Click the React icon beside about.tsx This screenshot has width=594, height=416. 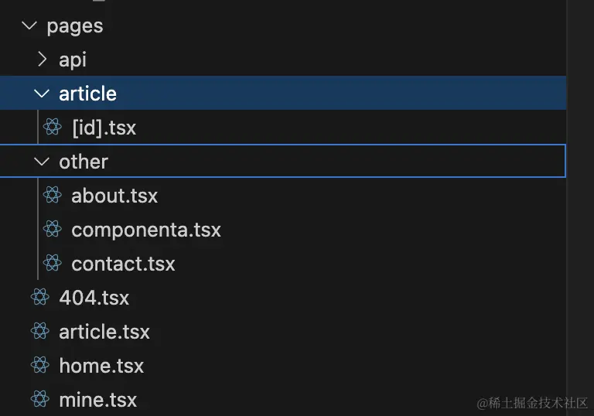[x=53, y=196]
